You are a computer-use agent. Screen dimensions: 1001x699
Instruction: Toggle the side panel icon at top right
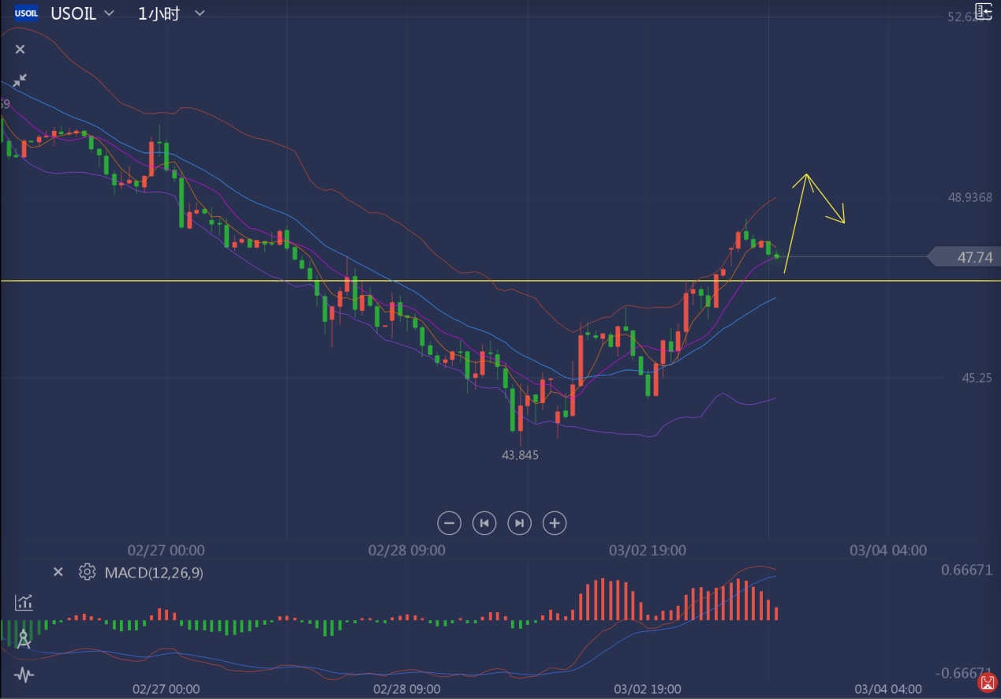(983, 12)
